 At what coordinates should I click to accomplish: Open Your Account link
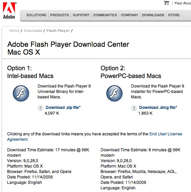(x=183, y=3)
